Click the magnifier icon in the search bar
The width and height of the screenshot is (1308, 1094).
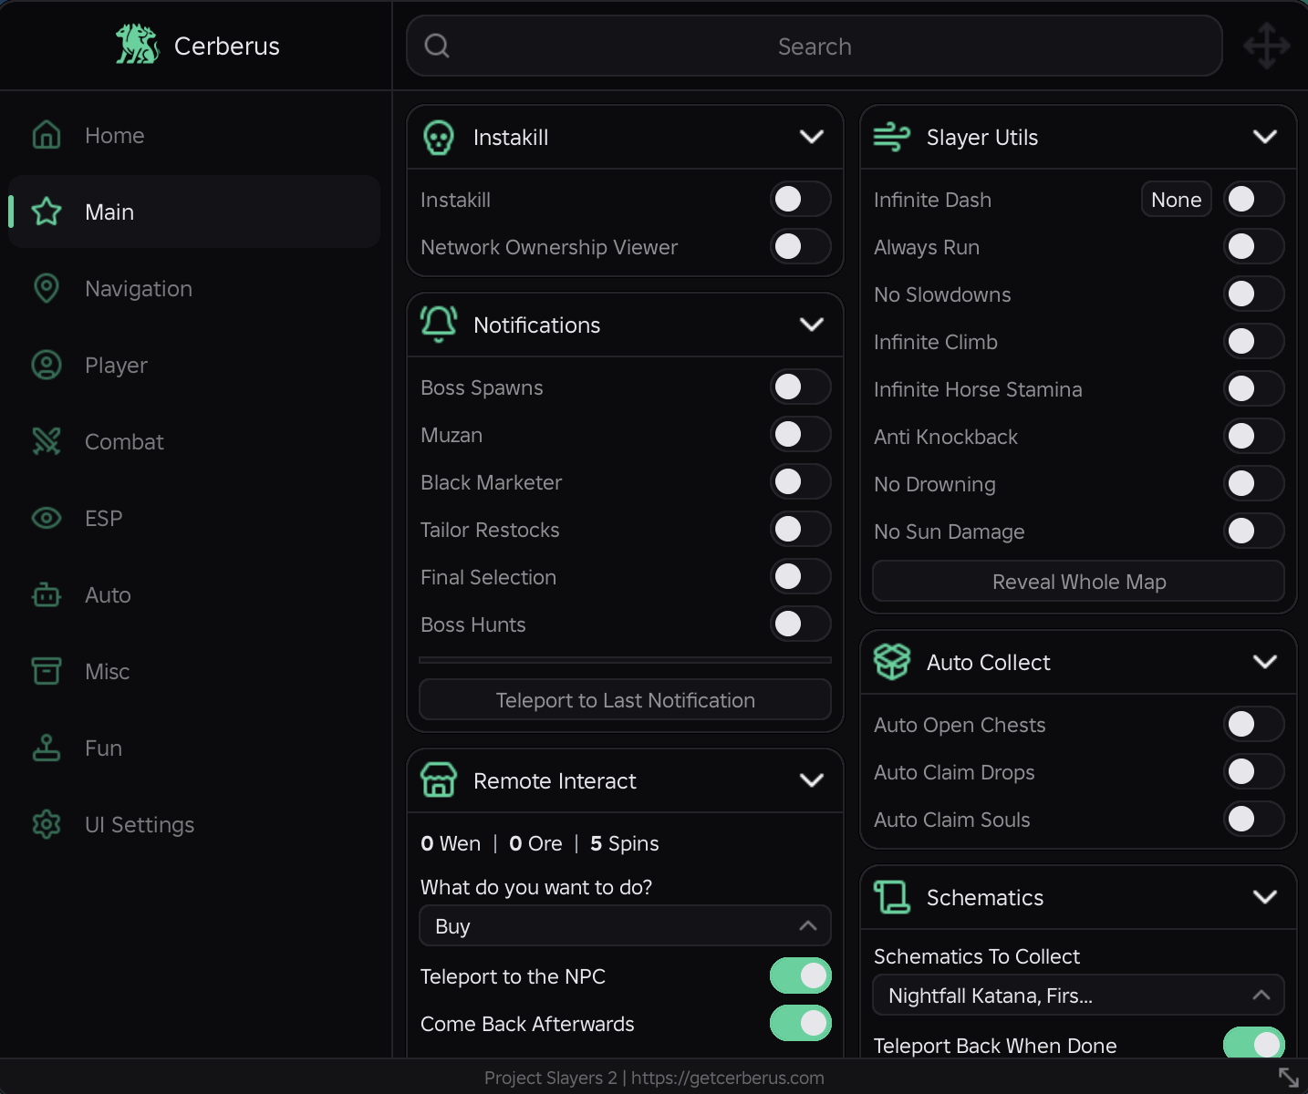[x=437, y=46]
